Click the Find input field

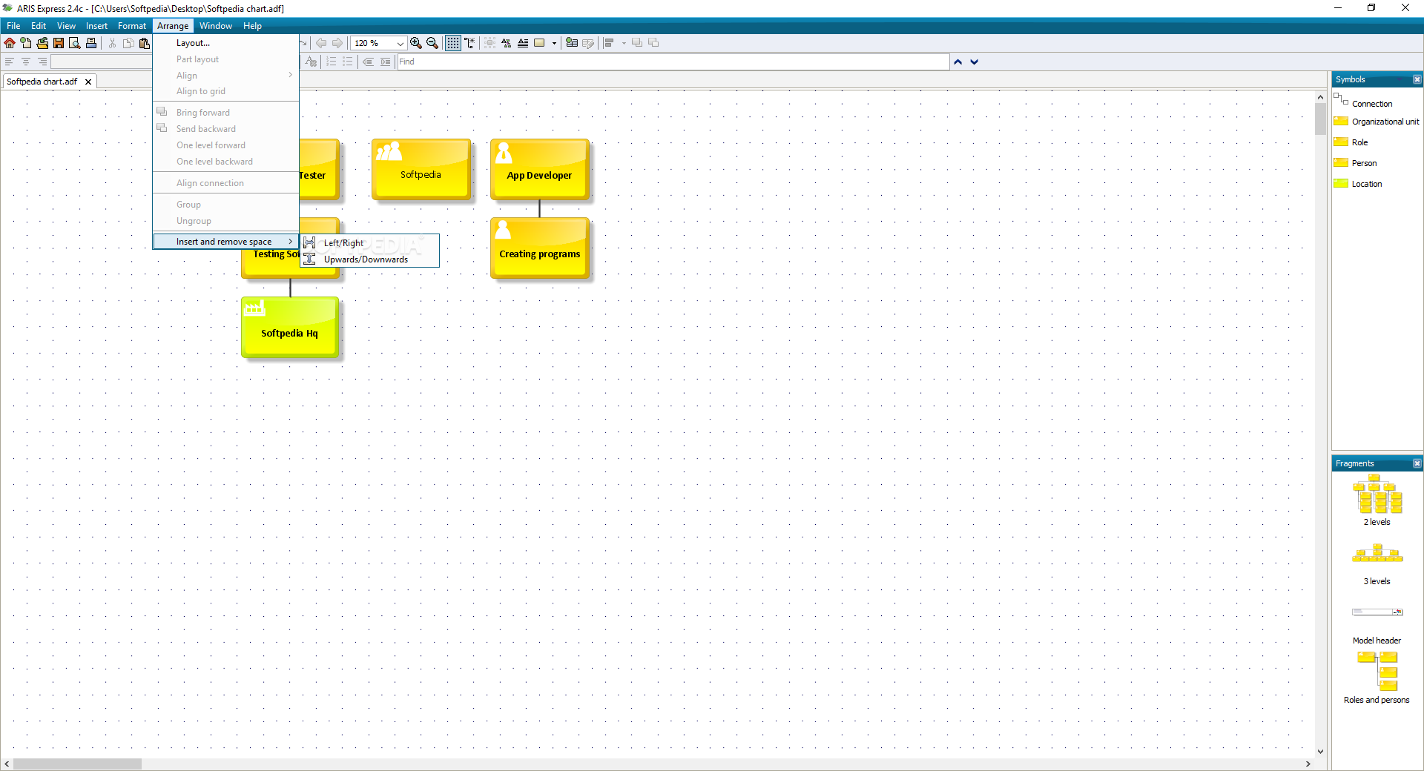coord(673,62)
